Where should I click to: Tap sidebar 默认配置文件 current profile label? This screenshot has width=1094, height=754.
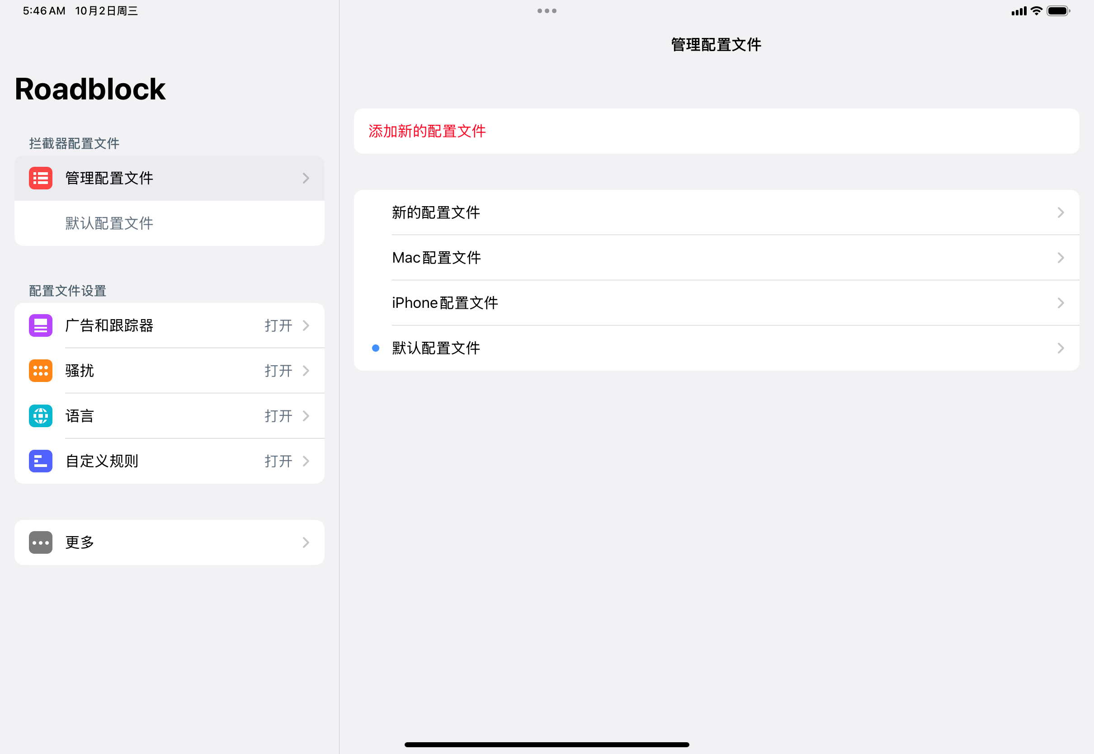coord(109,223)
